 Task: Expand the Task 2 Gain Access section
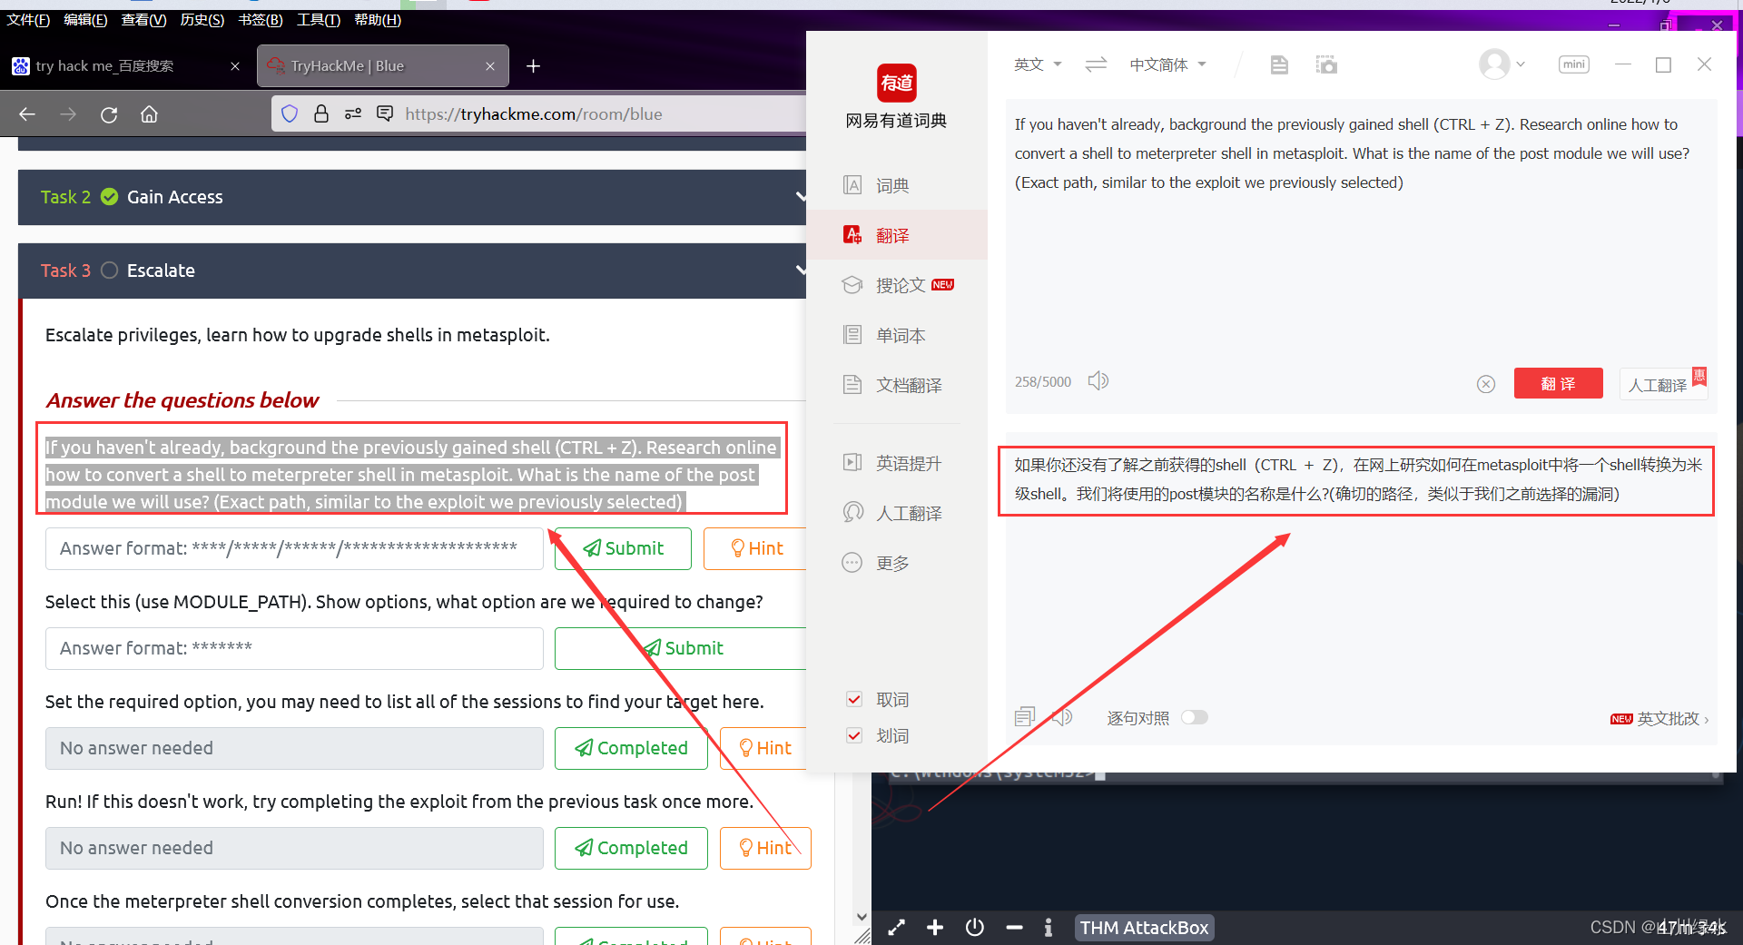[412, 197]
